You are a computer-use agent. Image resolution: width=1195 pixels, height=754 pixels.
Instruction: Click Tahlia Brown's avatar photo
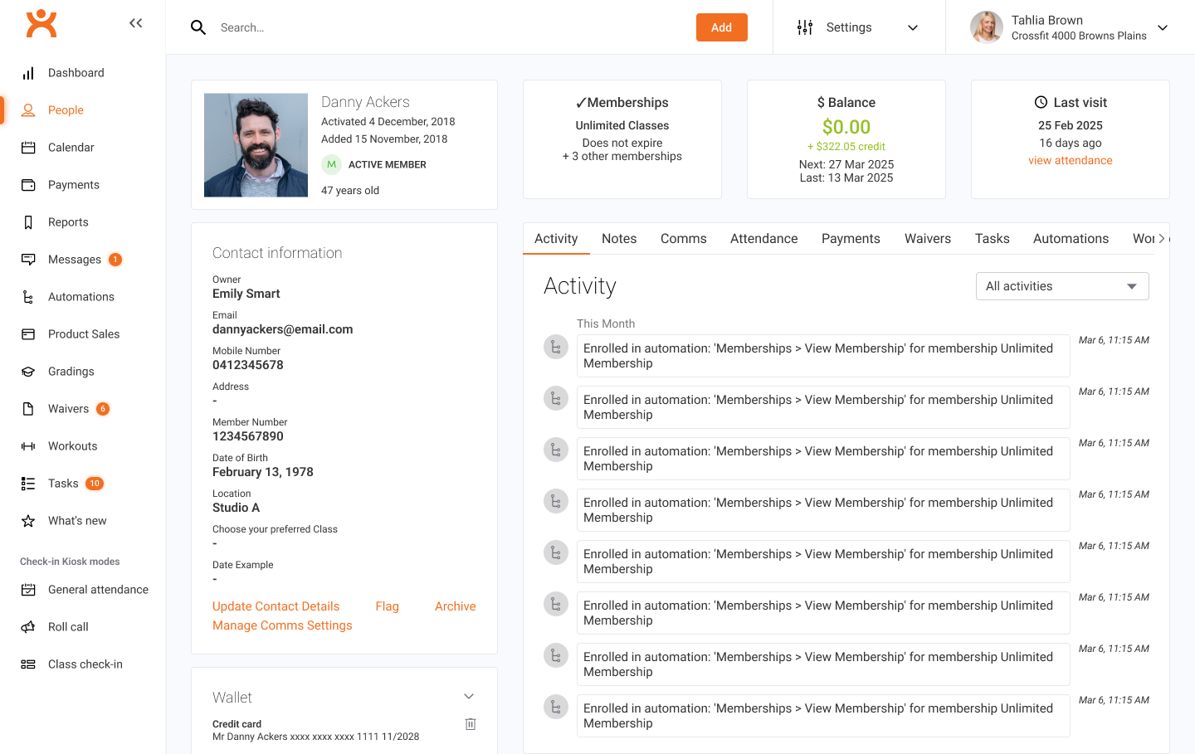coord(987,27)
